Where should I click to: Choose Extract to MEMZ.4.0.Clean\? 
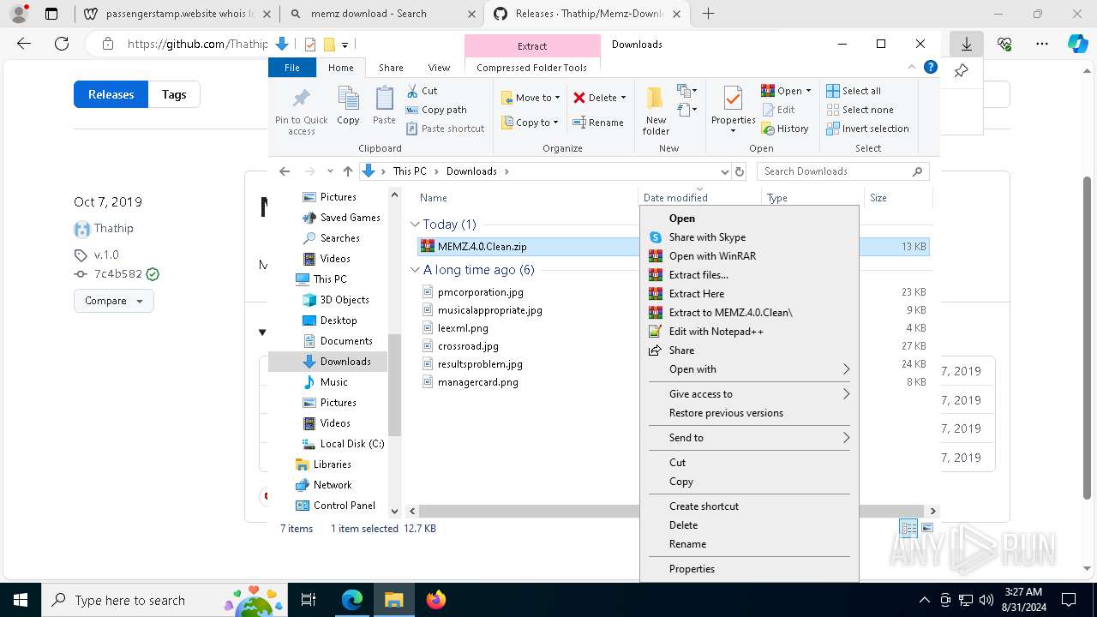click(749, 313)
